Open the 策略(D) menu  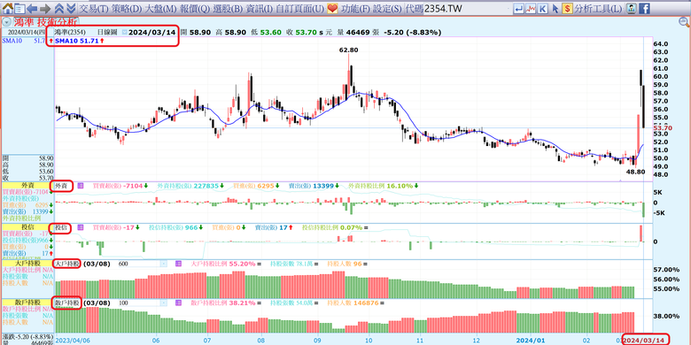coord(127,9)
